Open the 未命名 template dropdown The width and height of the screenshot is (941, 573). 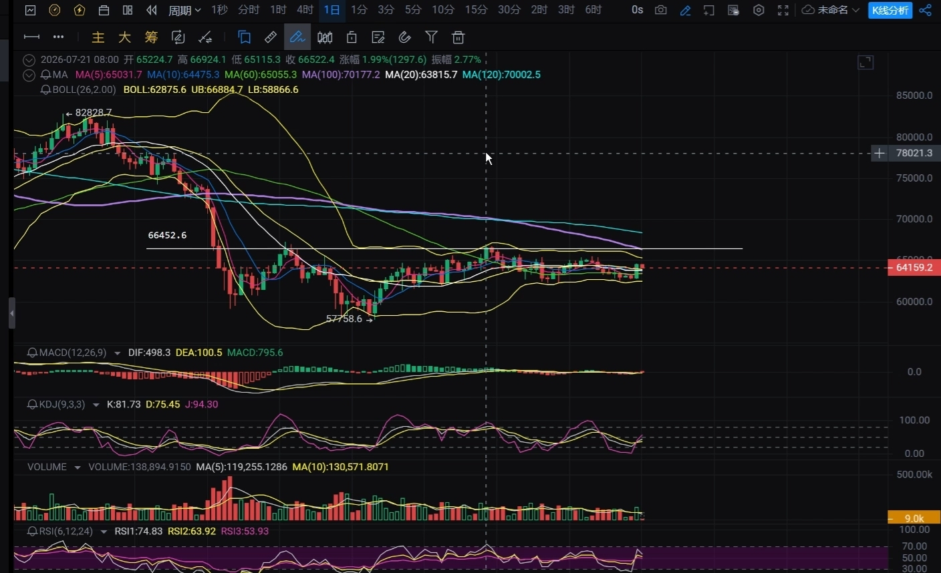(x=831, y=10)
